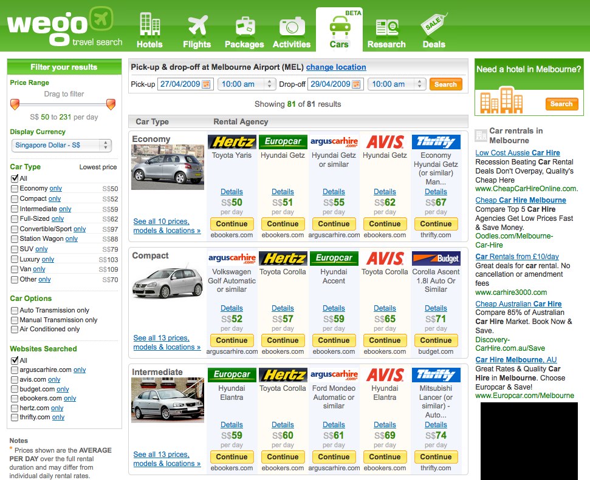Filter by Station Wagon only link
This screenshot has width=590, height=480.
pos(72,238)
